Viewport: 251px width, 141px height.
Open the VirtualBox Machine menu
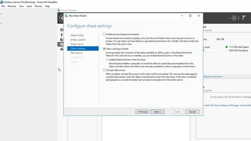(12, 6)
